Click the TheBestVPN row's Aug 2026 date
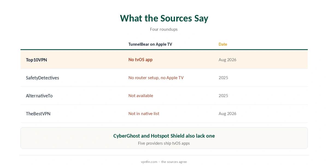 pos(227,113)
